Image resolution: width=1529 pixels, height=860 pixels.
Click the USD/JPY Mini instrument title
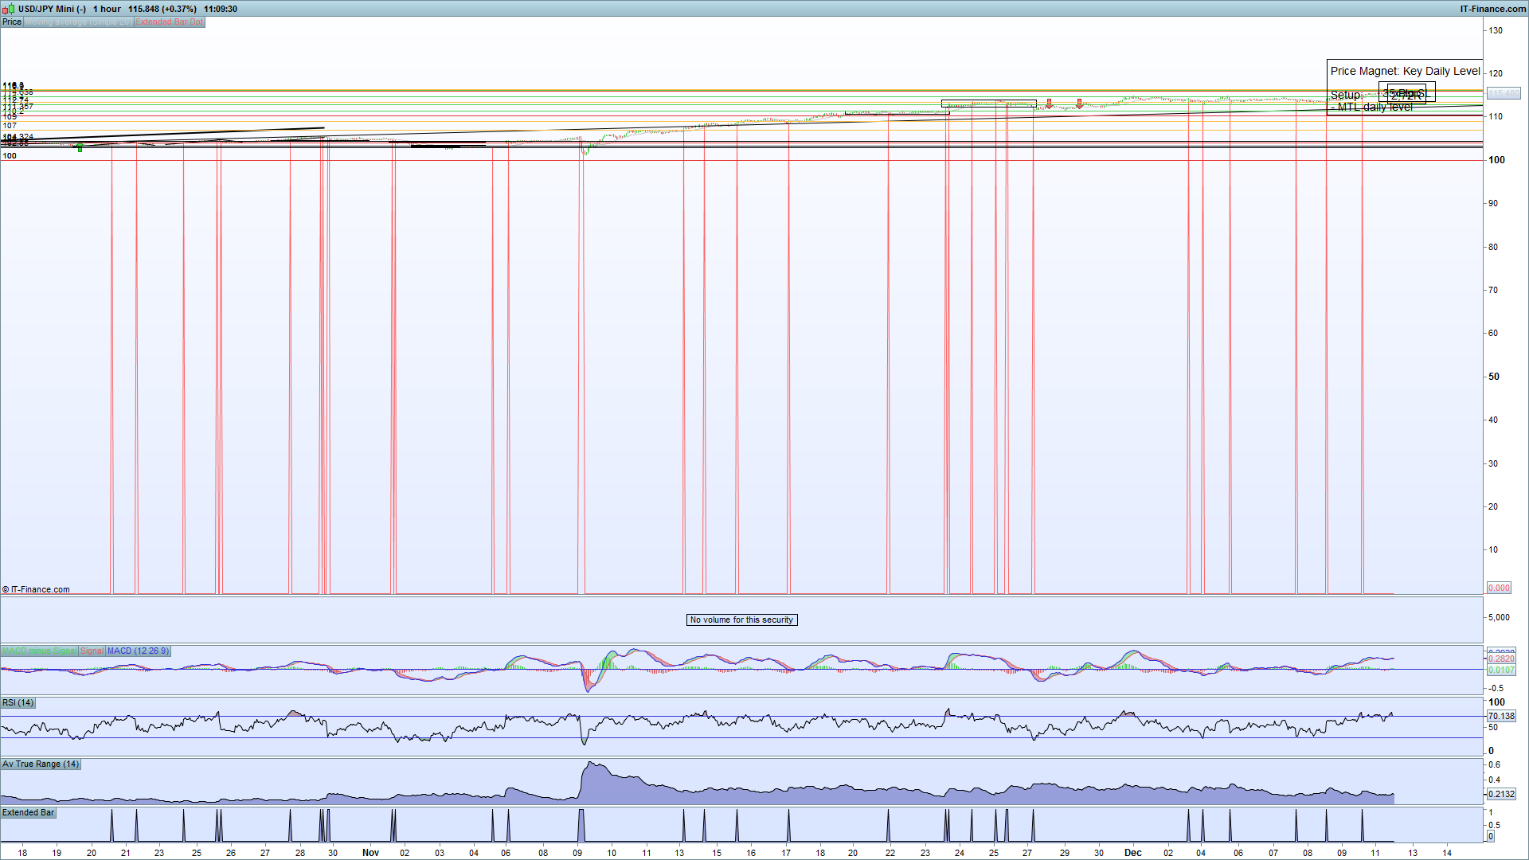click(52, 9)
